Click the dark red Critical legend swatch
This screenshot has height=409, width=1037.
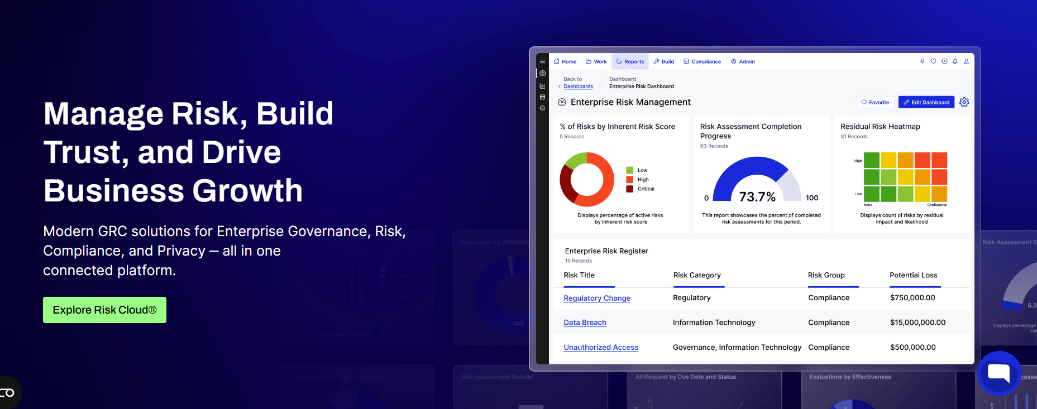pyautogui.click(x=629, y=189)
